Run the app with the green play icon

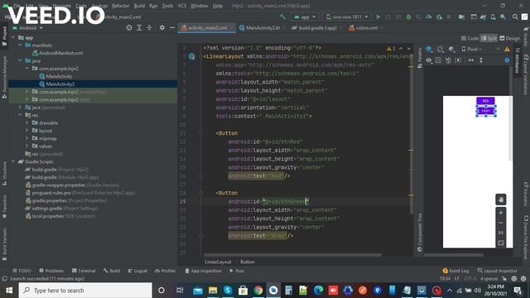click(x=378, y=17)
